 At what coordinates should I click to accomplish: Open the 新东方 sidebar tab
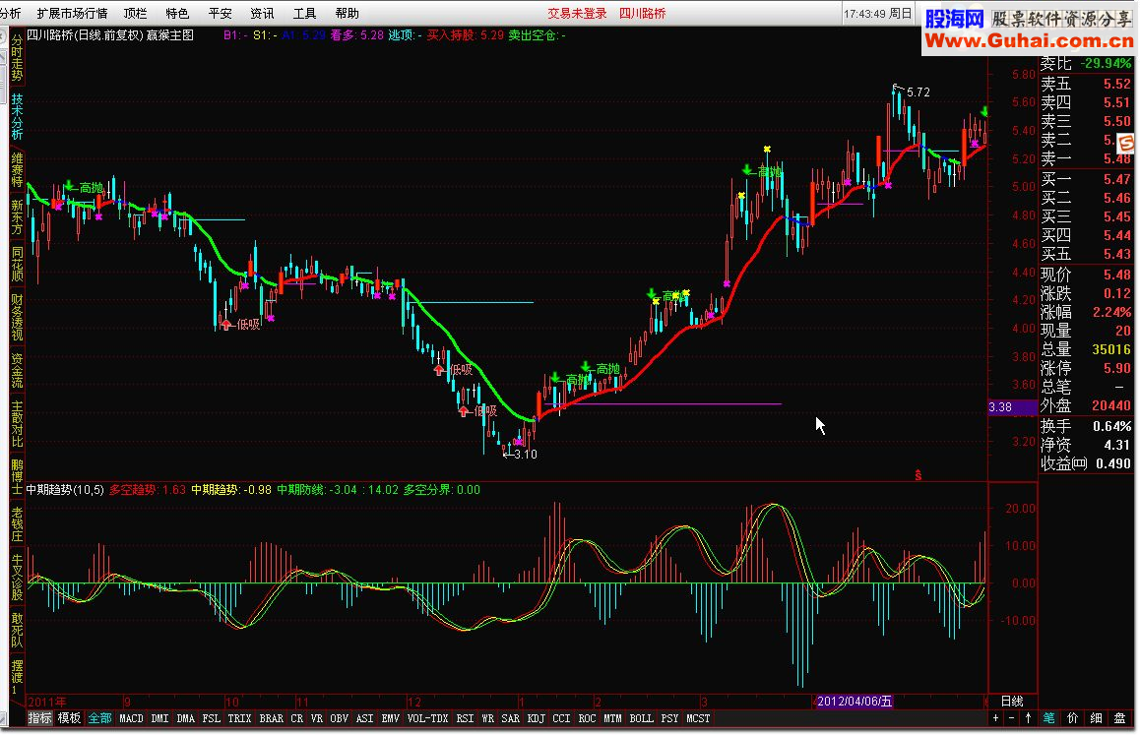[17, 217]
